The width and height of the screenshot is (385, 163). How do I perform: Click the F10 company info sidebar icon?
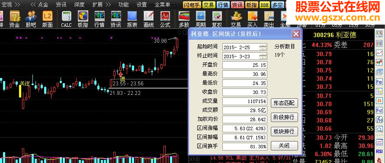(x=379, y=82)
